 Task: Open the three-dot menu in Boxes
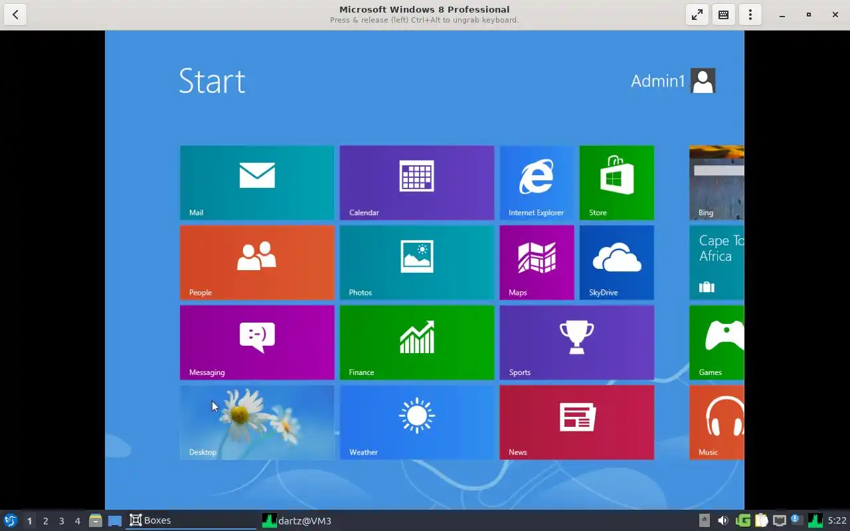click(x=750, y=15)
